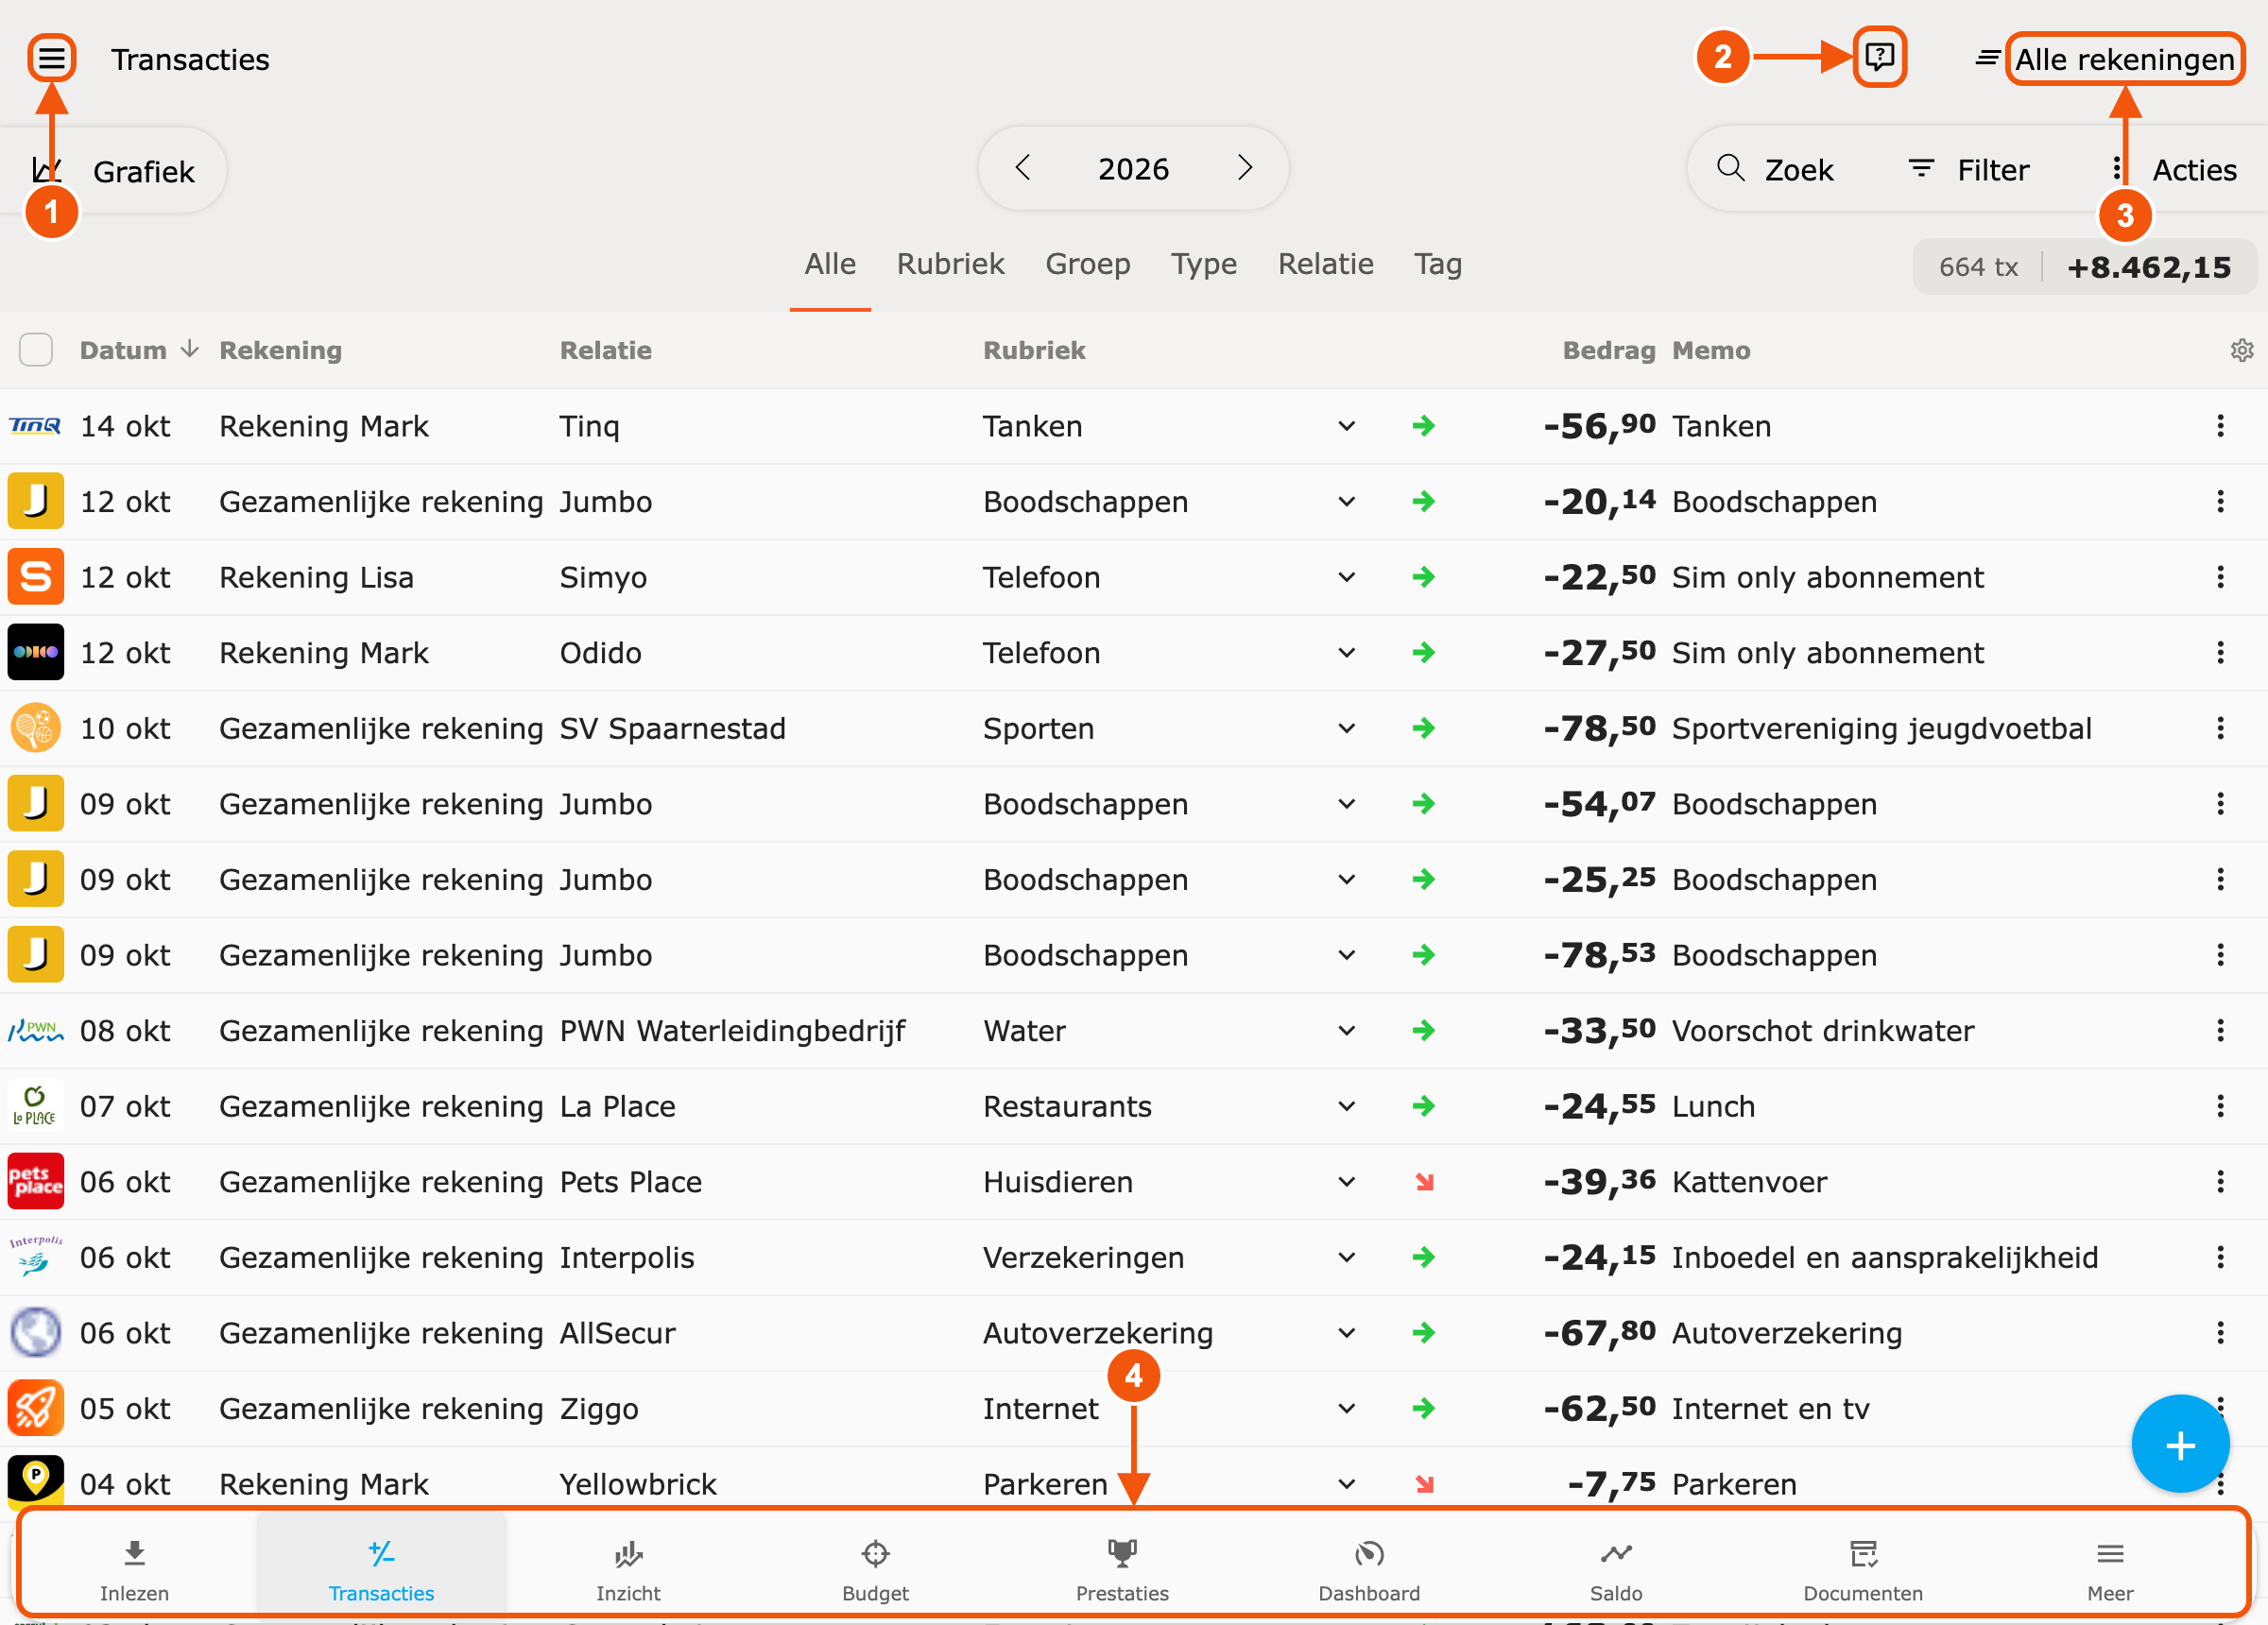Open column settings gear icon
Viewport: 2268px width, 1625px height.
pyautogui.click(x=2241, y=350)
